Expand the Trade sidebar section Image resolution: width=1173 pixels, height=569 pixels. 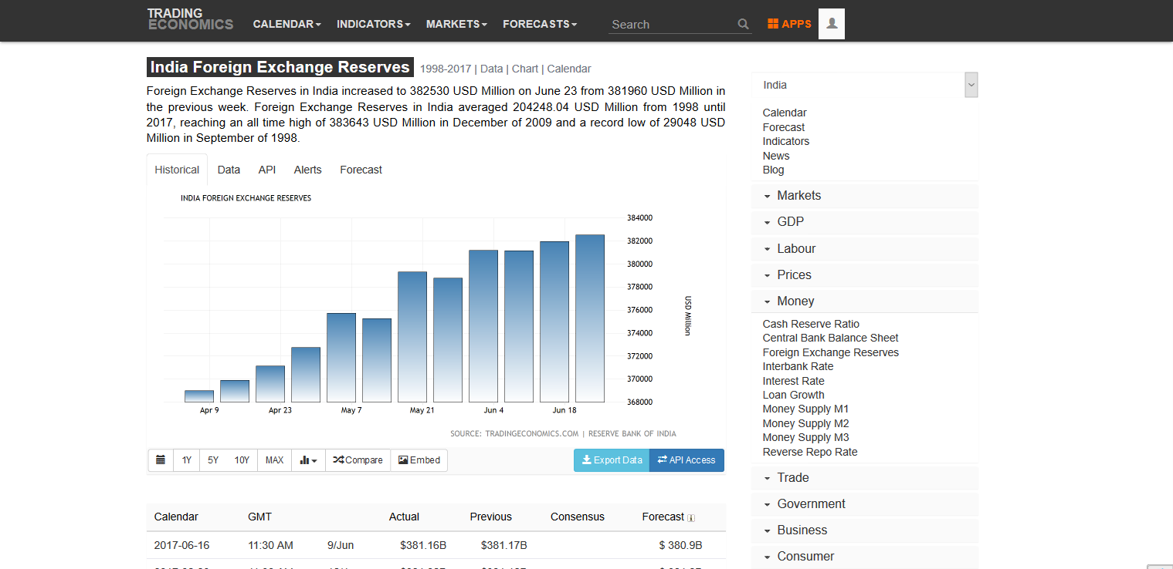[865, 478]
